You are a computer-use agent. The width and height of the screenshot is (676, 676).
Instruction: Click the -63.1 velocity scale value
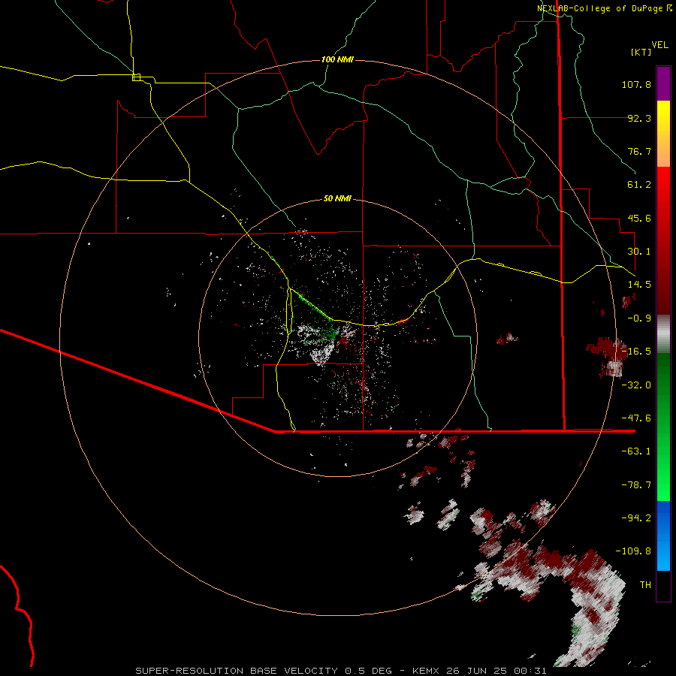[636, 451]
